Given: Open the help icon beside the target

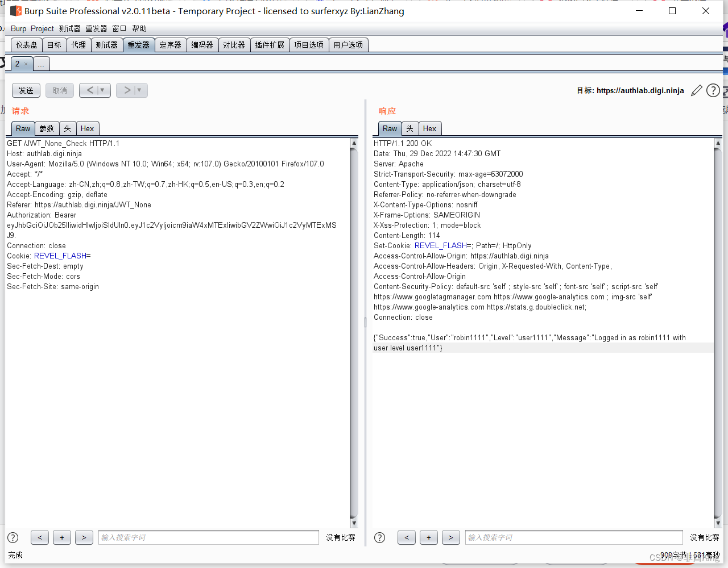Looking at the screenshot, I should [x=713, y=90].
